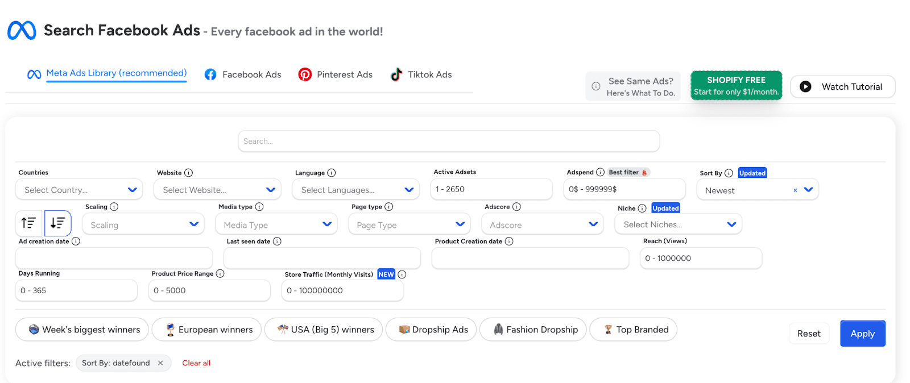Open the Select Languages dropdown
This screenshot has width=910, height=383.
tap(355, 190)
